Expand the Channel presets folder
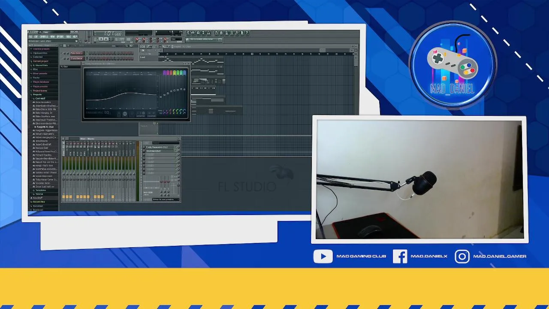This screenshot has width=549, height=309. (41, 49)
